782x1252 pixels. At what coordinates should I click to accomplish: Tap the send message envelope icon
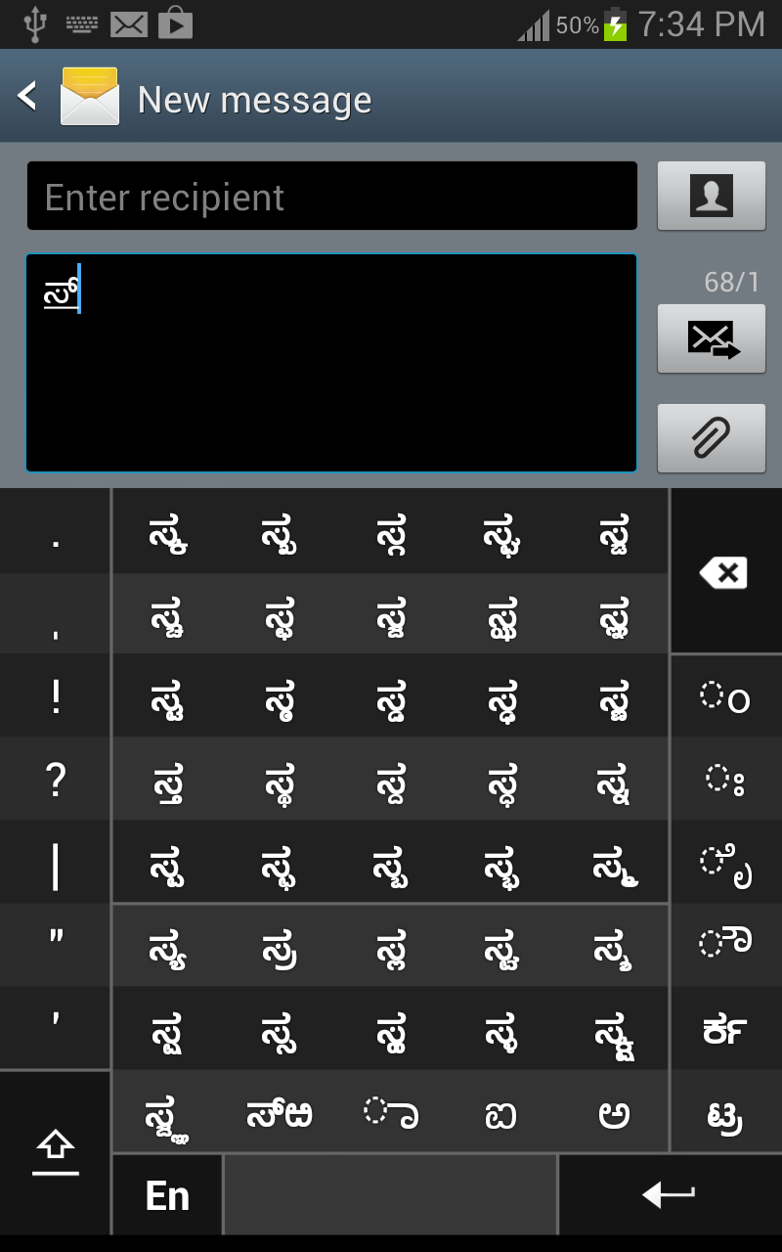(x=712, y=338)
